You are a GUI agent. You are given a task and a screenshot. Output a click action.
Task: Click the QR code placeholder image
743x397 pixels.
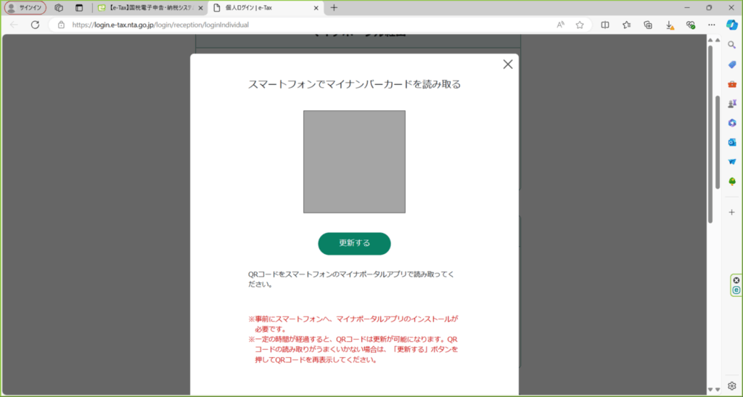(354, 162)
